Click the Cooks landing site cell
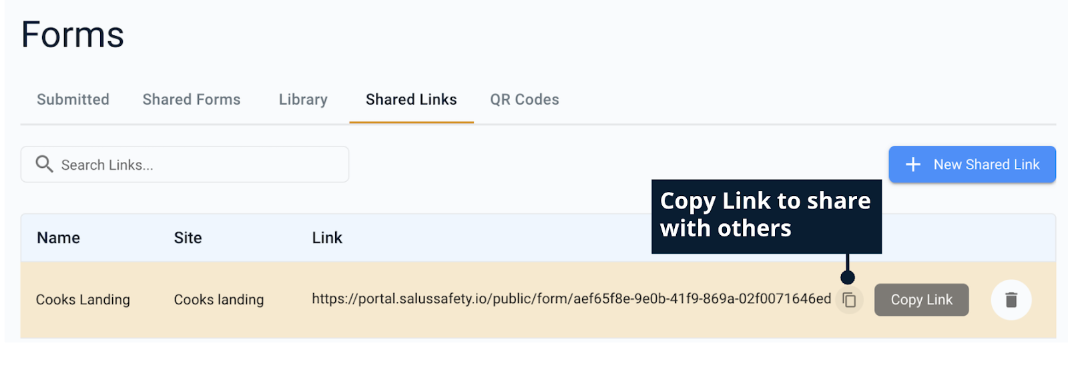Viewport: 1068px width, 385px height. click(218, 300)
